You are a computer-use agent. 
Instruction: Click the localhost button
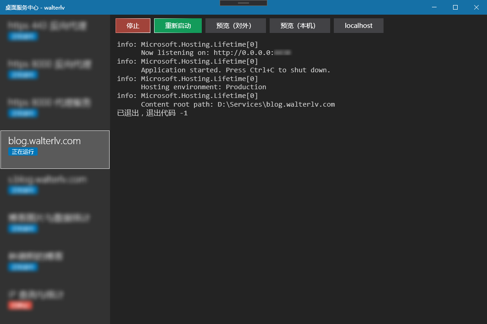pos(359,26)
